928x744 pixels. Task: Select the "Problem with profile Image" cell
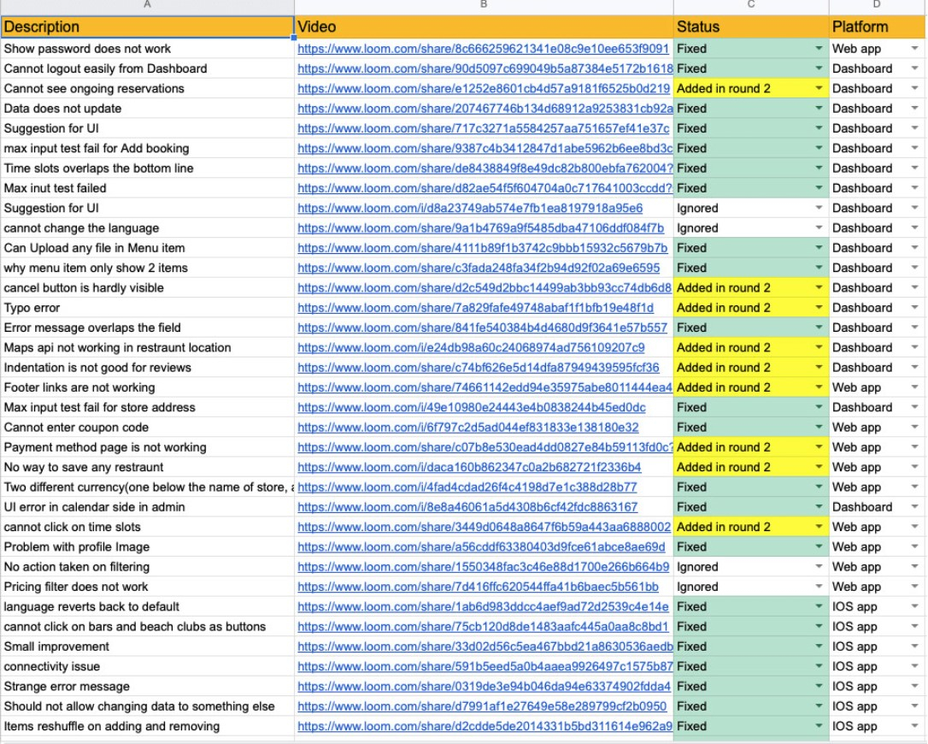tap(147, 547)
